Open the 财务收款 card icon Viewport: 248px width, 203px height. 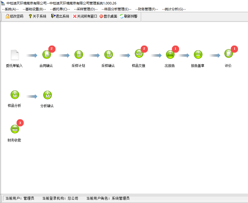15,129
